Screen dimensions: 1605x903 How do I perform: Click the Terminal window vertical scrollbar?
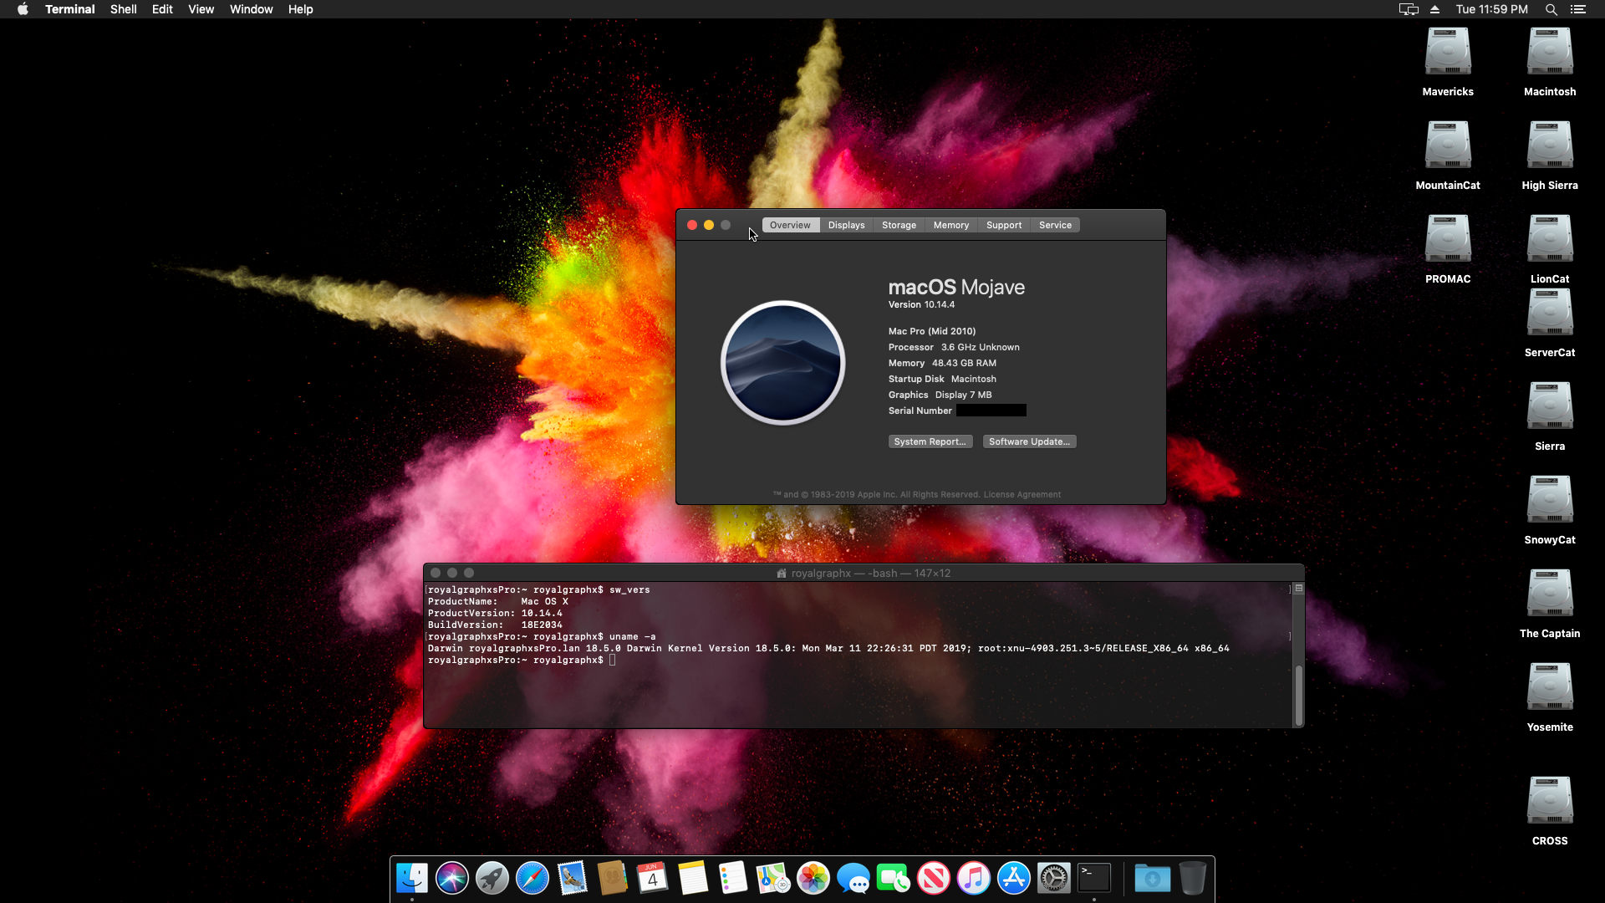[1298, 695]
